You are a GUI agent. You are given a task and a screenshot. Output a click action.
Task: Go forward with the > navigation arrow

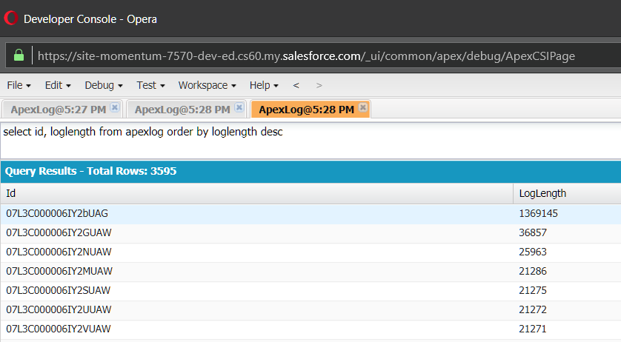tap(319, 86)
